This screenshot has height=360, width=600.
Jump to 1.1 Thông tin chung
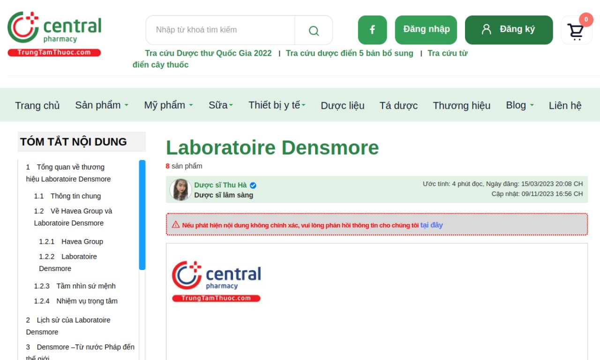tap(67, 196)
